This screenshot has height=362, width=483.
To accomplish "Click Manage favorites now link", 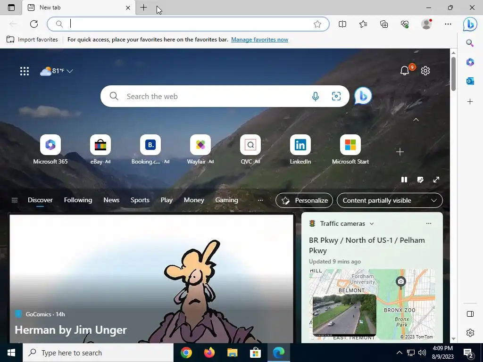I will (260, 40).
